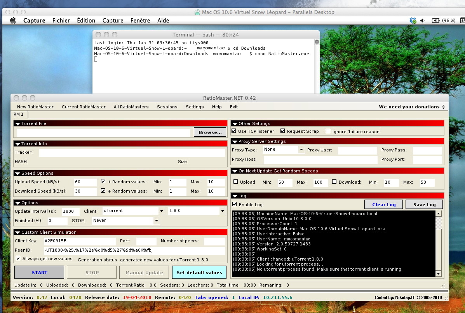Click the torrent file path field
Screen dimensions: 465x313
click(x=103, y=132)
